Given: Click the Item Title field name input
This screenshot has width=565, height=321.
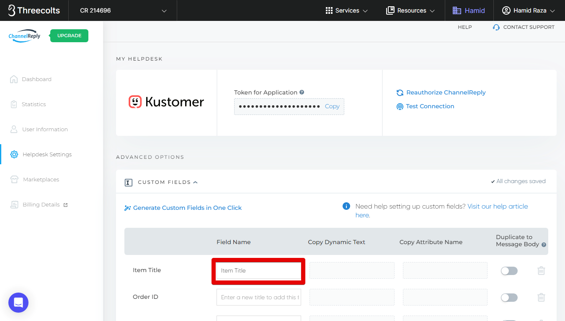Looking at the screenshot, I should coord(258,270).
